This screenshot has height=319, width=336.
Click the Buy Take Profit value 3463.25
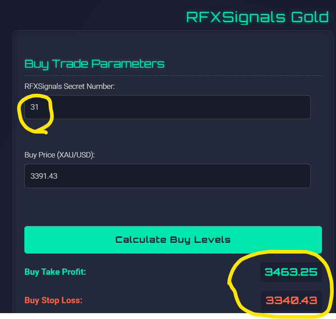291,273
